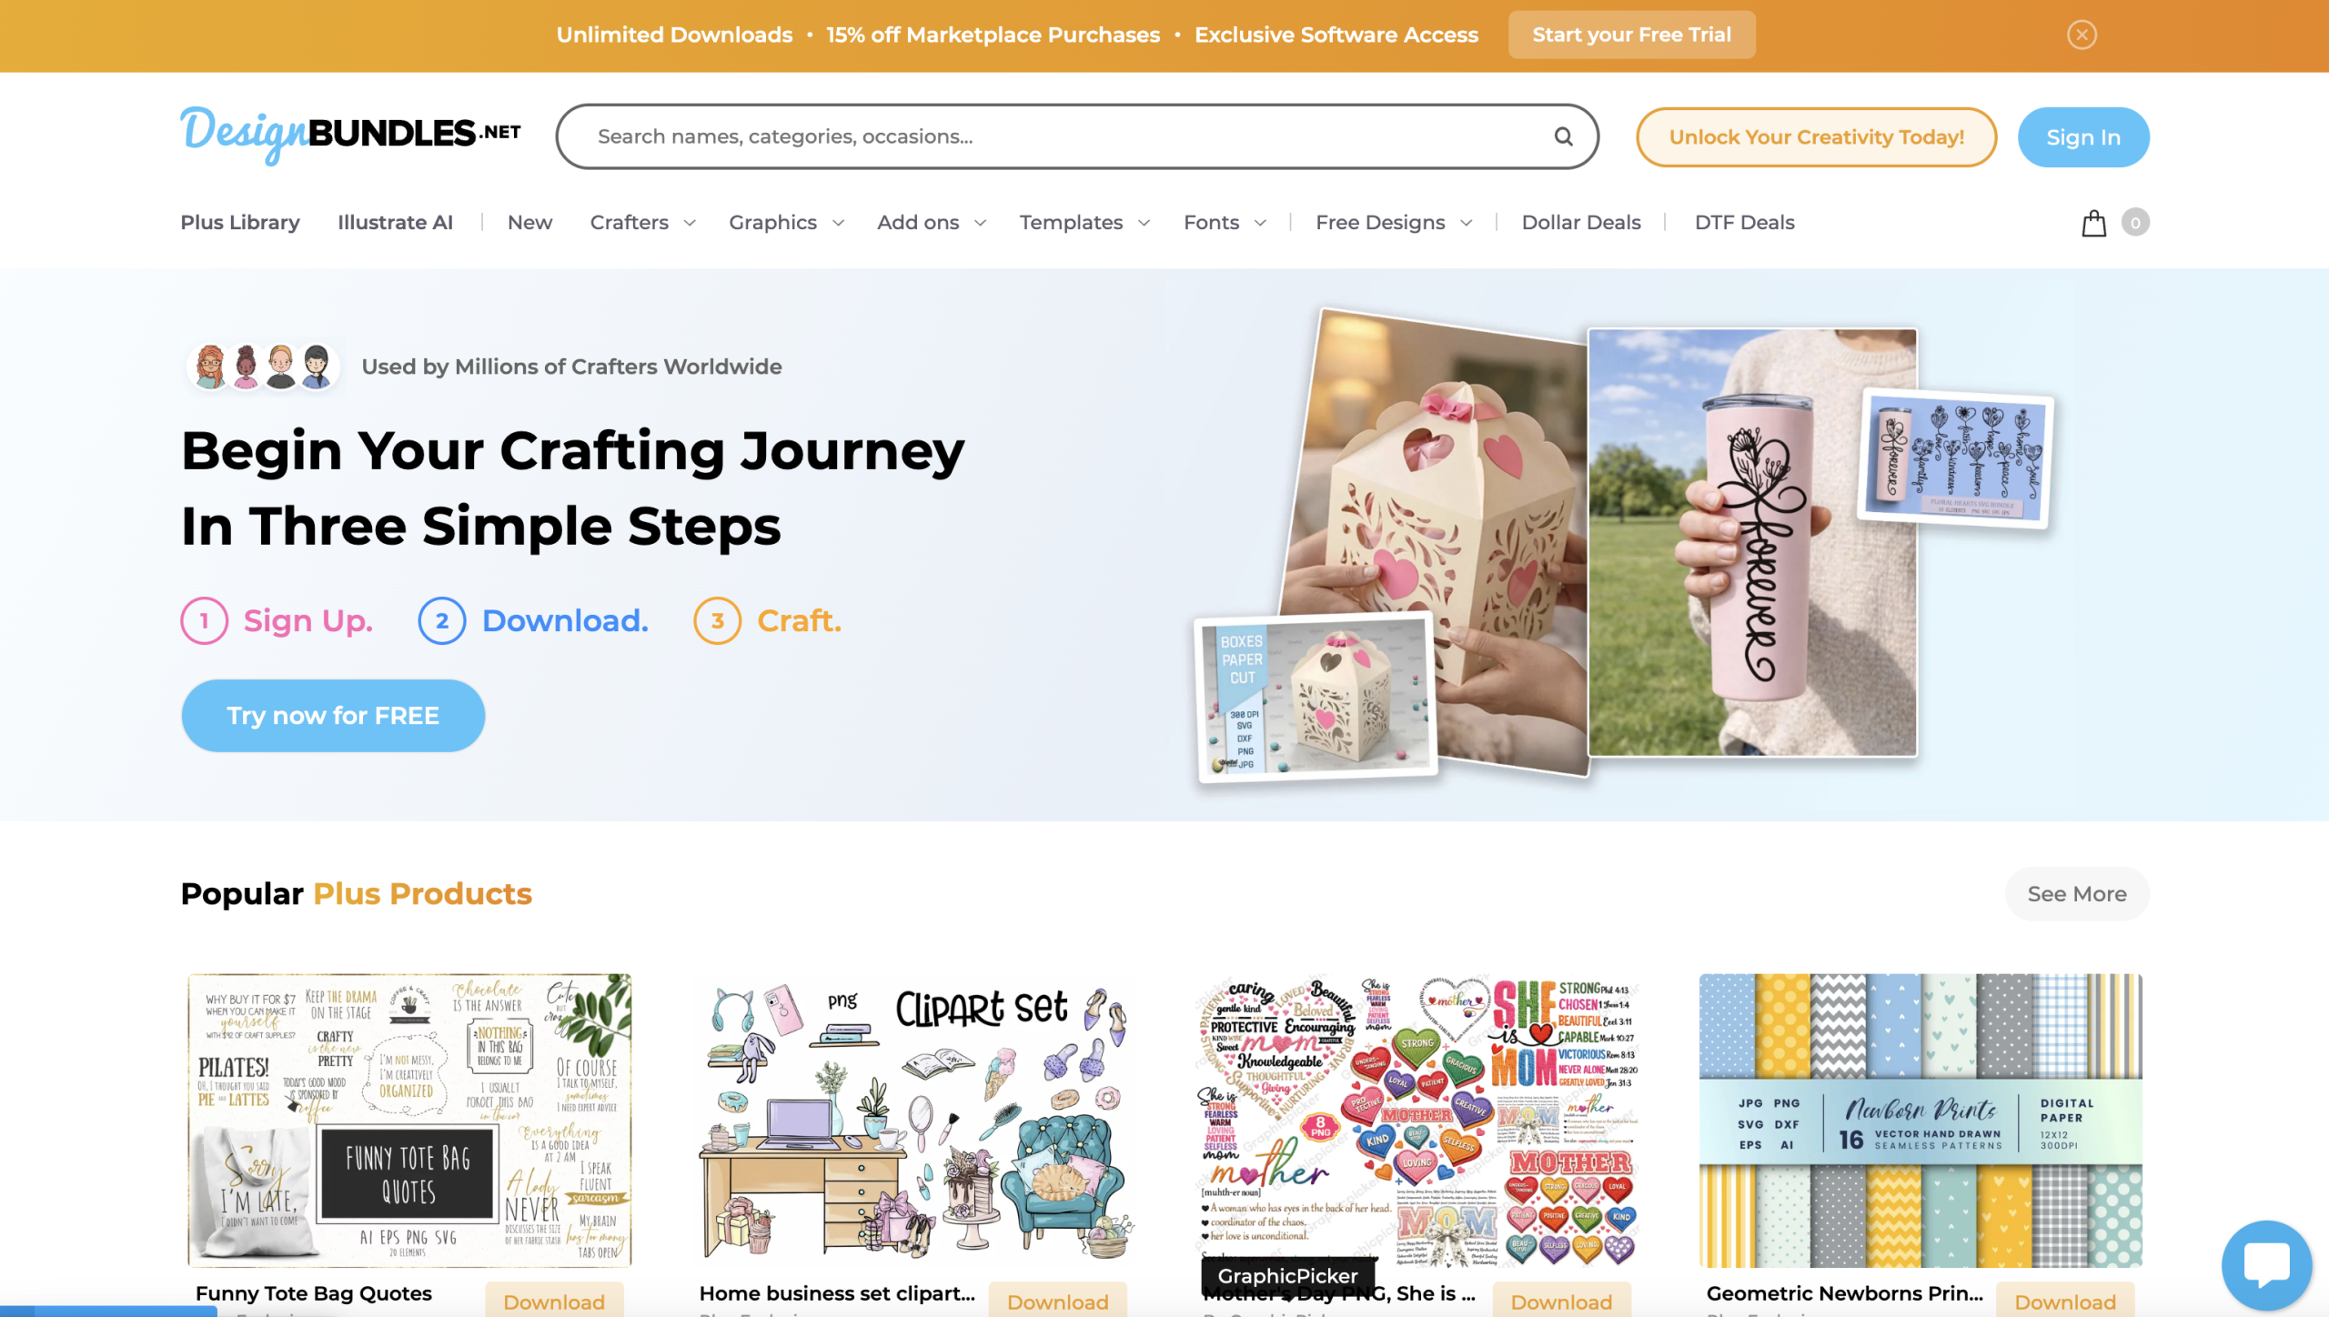Click Try now for FREE button

(x=333, y=716)
